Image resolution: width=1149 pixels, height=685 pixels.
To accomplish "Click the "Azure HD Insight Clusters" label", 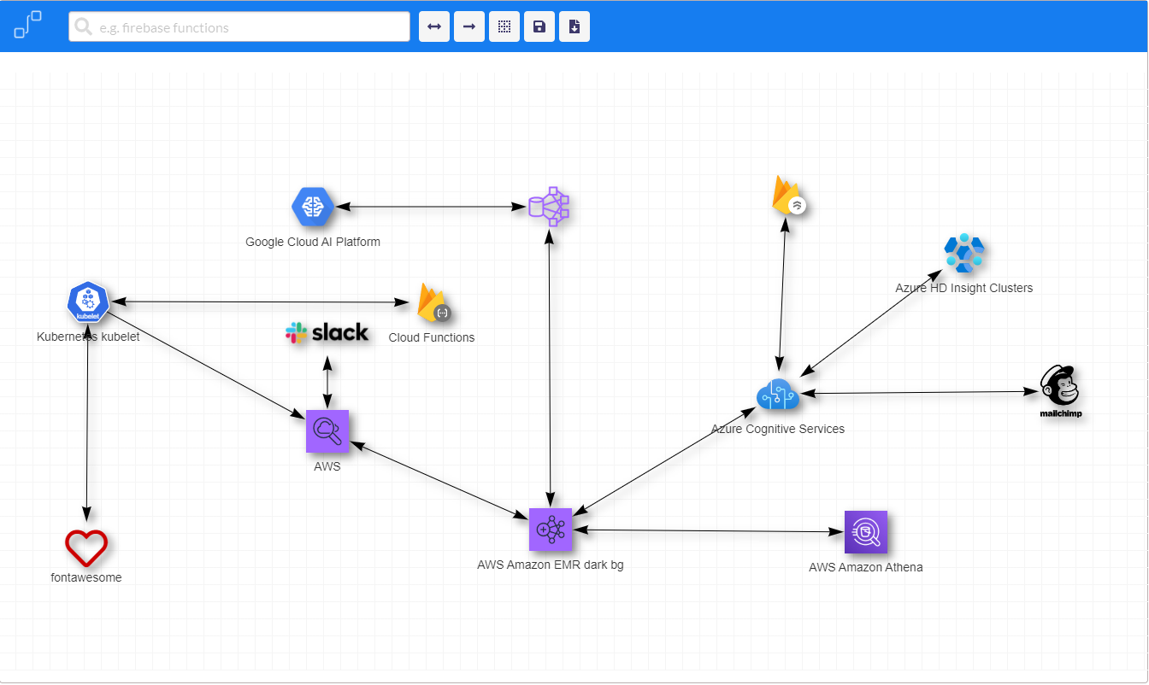I will pyautogui.click(x=964, y=288).
